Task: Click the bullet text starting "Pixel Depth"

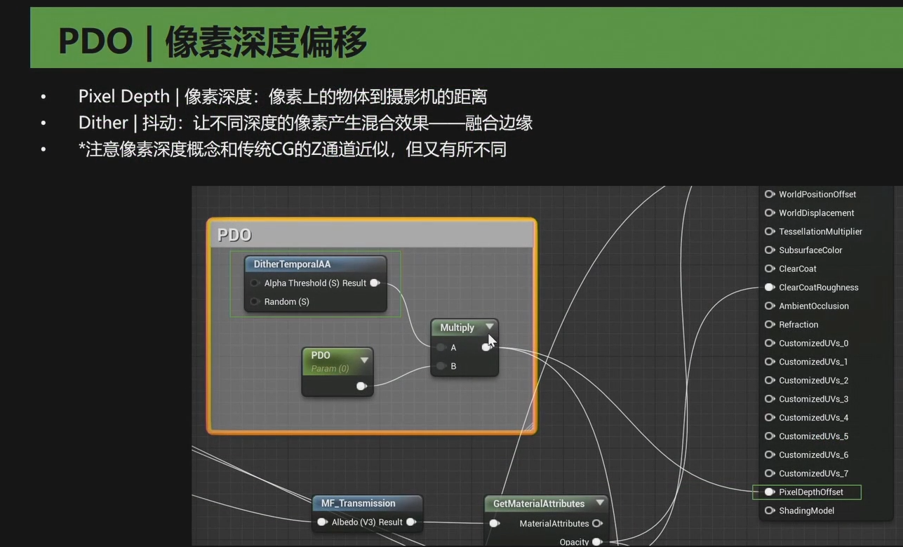Action: (283, 96)
